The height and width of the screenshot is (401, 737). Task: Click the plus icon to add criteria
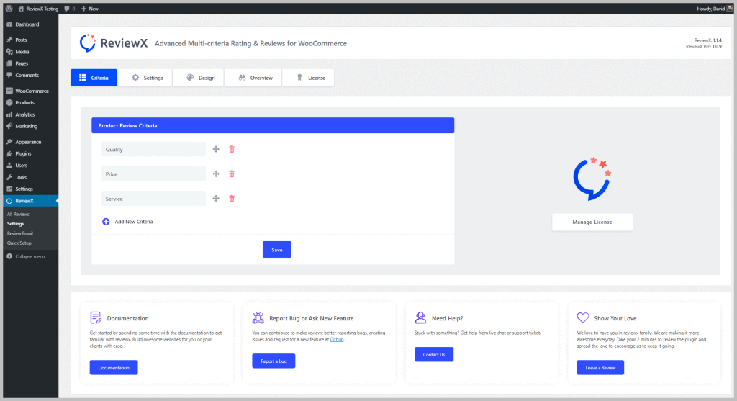[x=106, y=222]
